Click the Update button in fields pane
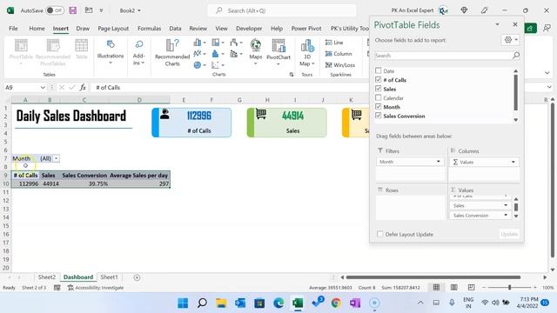This screenshot has width=557, height=313. pyautogui.click(x=509, y=234)
